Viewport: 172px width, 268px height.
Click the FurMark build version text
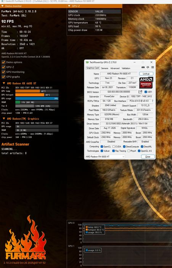click(25, 263)
